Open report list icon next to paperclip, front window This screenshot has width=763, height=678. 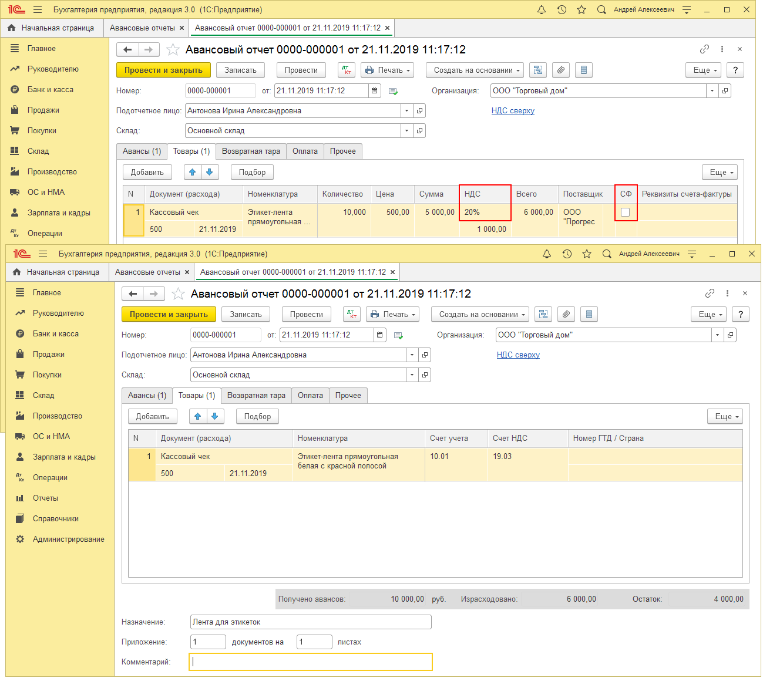589,314
